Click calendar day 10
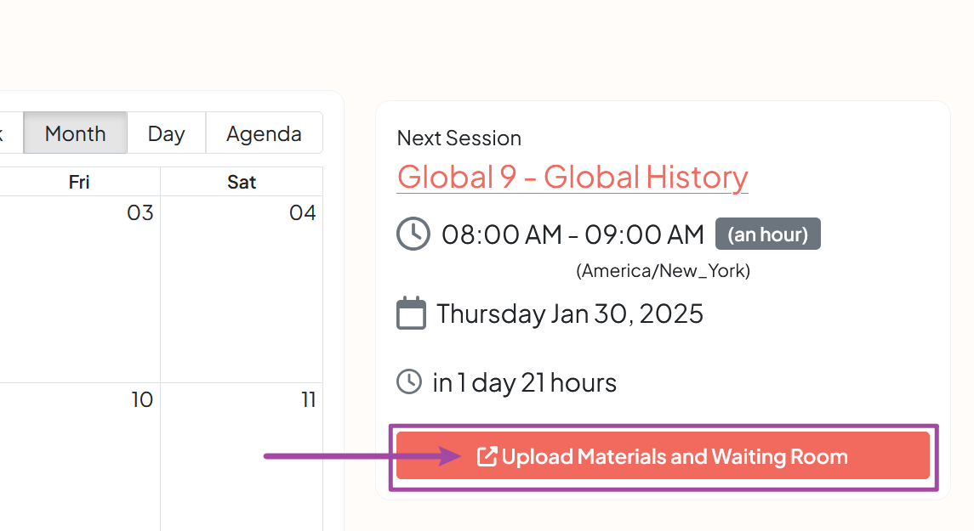 pyautogui.click(x=140, y=400)
